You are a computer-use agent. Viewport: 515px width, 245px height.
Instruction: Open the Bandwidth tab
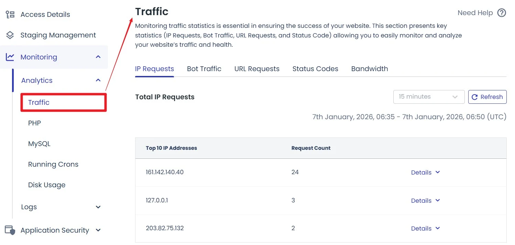click(x=370, y=69)
